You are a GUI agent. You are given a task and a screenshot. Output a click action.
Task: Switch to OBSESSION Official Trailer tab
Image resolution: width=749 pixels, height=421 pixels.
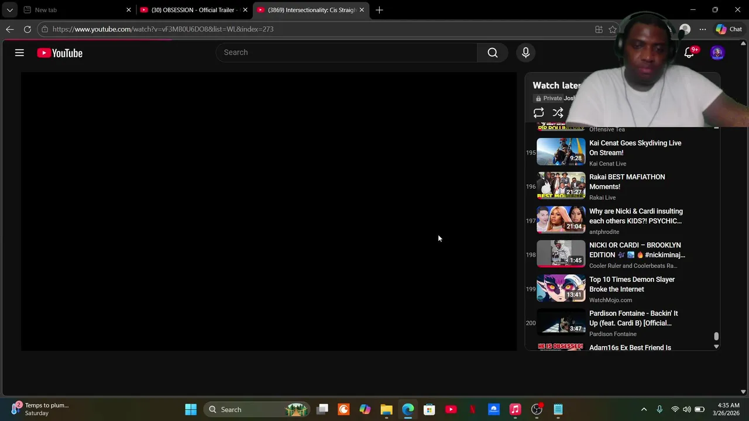point(194,10)
